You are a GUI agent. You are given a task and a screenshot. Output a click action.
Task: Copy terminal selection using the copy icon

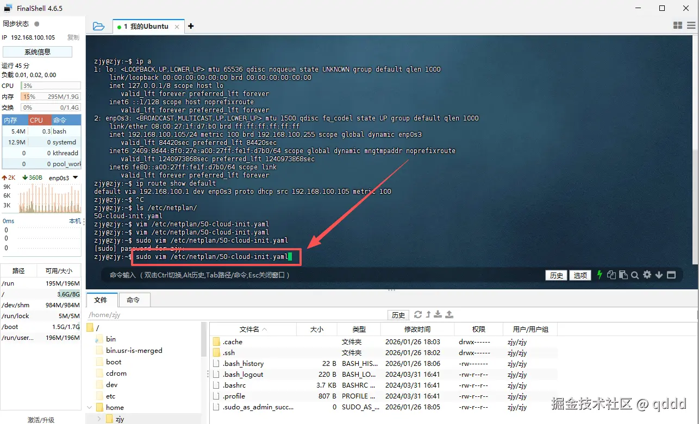[611, 275]
